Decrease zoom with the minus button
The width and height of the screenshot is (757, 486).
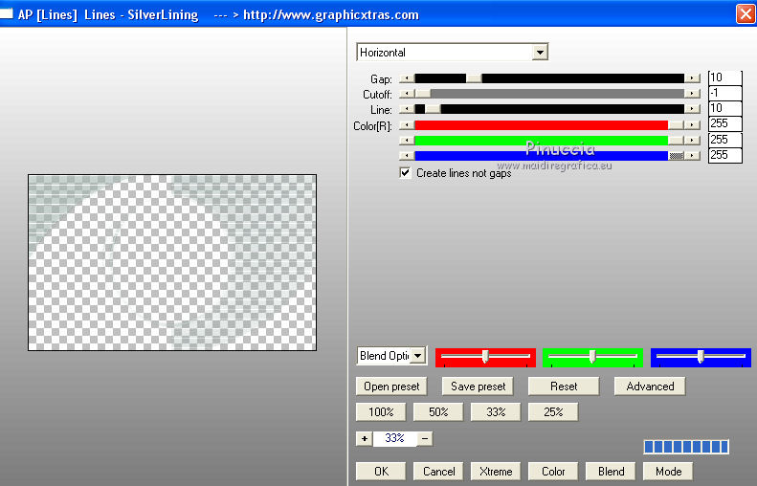tap(425, 439)
